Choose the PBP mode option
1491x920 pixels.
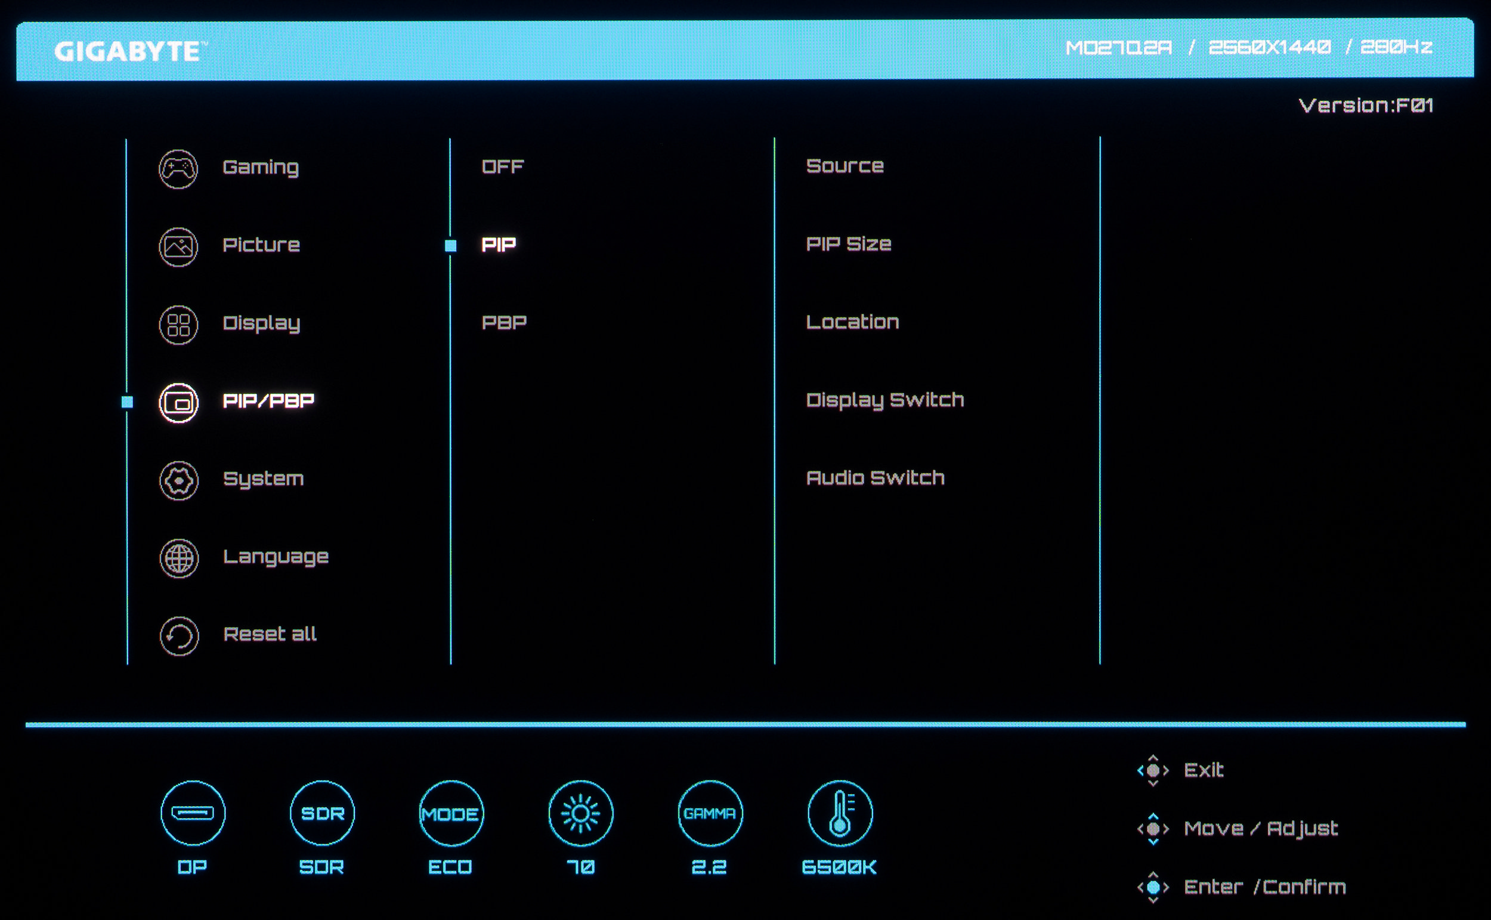tap(504, 323)
